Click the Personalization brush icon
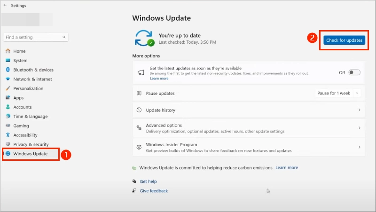 [8, 88]
